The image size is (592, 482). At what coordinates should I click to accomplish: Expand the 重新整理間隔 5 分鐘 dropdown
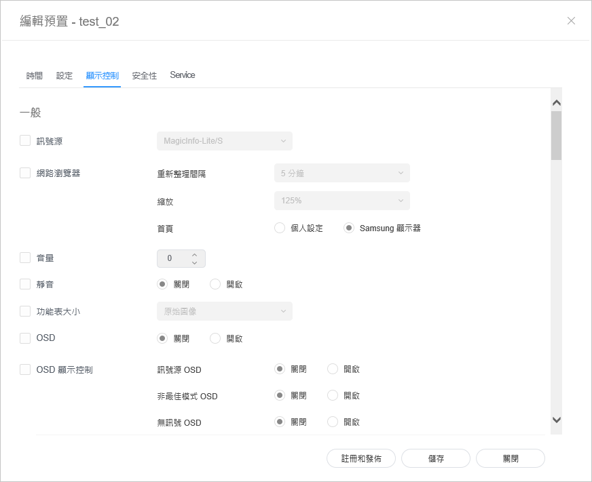click(341, 173)
